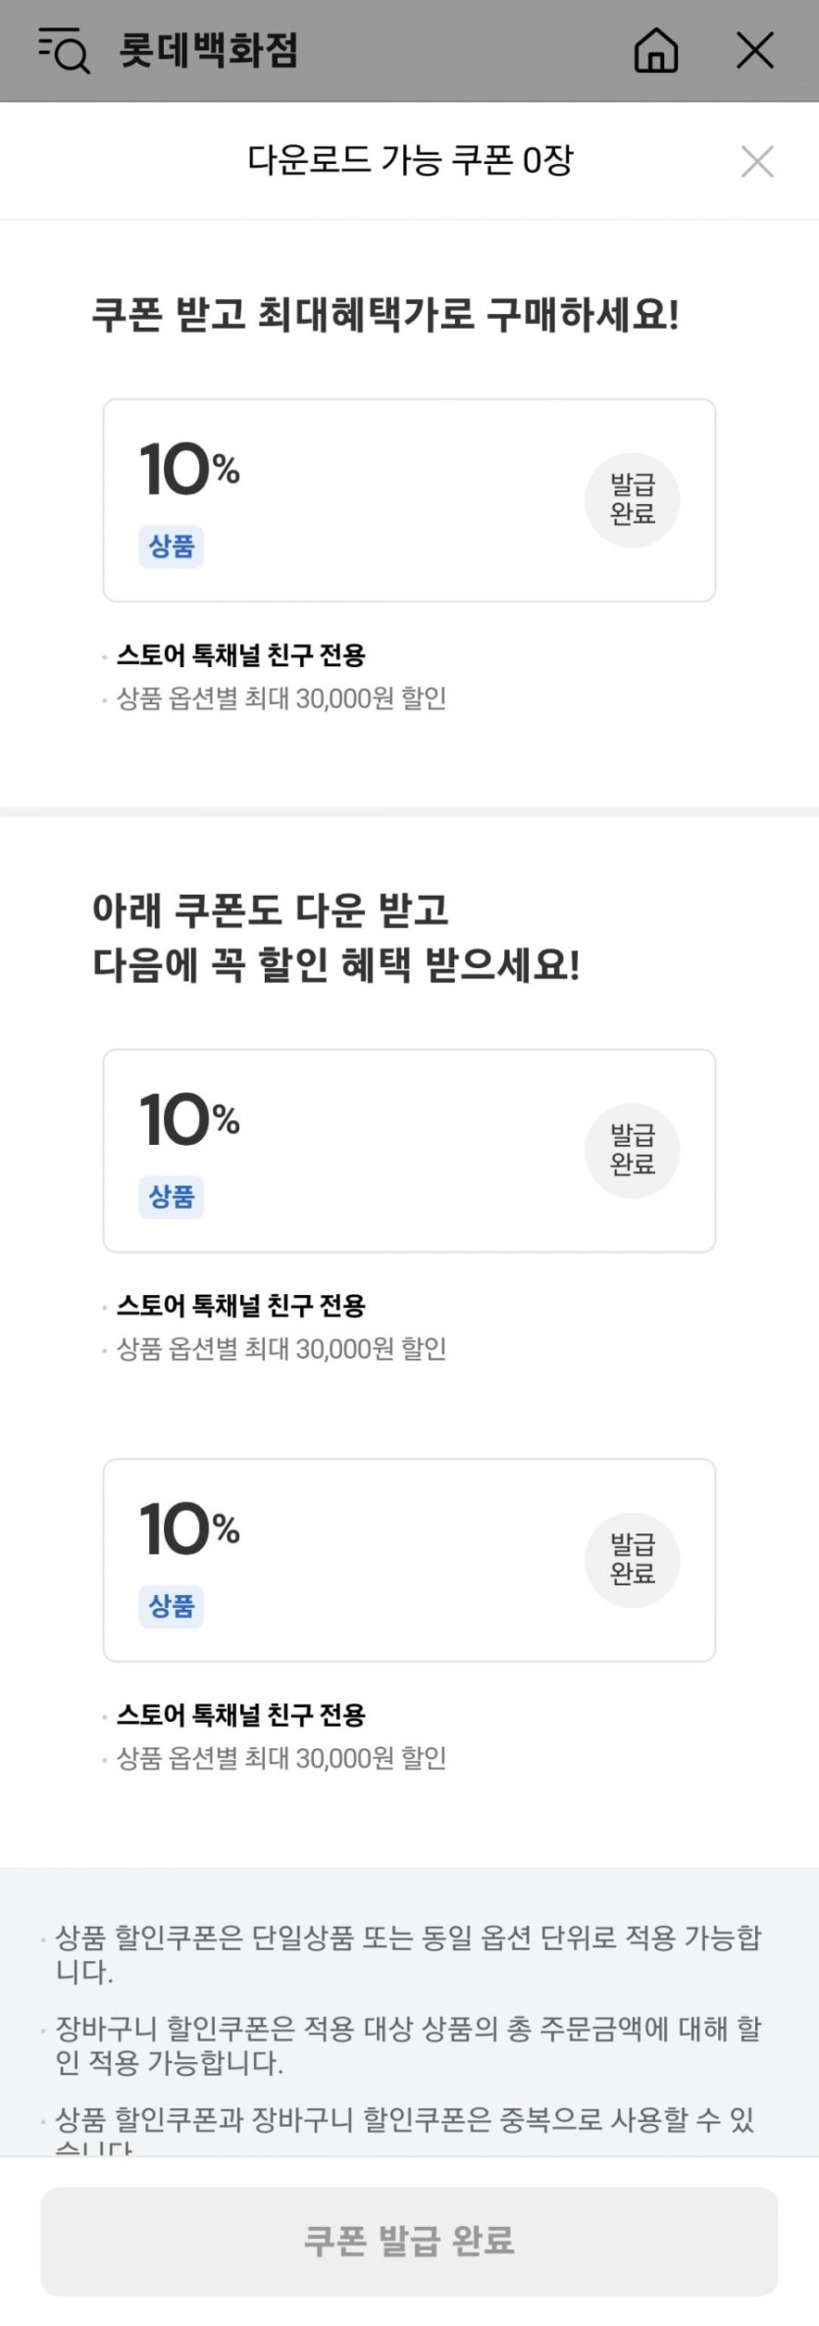The height and width of the screenshot is (2326, 819).
Task: Tap 스토어 톡채널 친구 전용 under topmost coupon
Action: click(x=241, y=654)
